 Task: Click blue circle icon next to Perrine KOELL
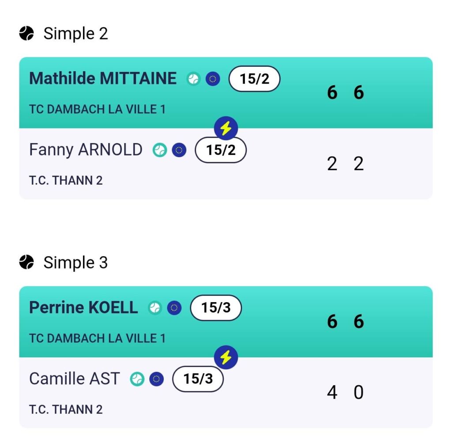174,308
